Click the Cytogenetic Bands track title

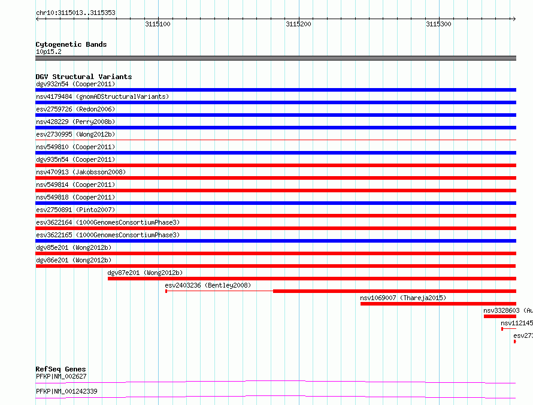click(x=71, y=44)
